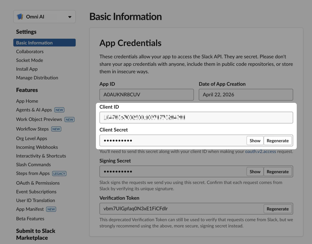Open the OAuth & Permissions page
This screenshot has width=312, height=244.
[38, 183]
